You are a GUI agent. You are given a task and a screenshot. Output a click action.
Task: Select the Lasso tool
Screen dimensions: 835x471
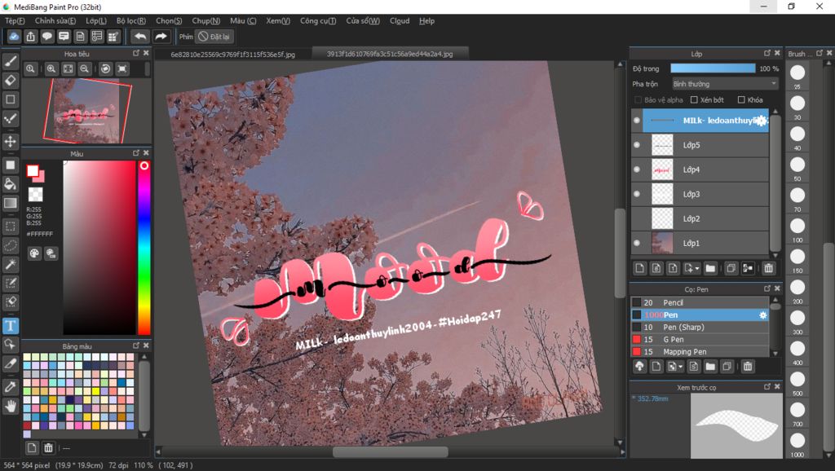point(10,245)
